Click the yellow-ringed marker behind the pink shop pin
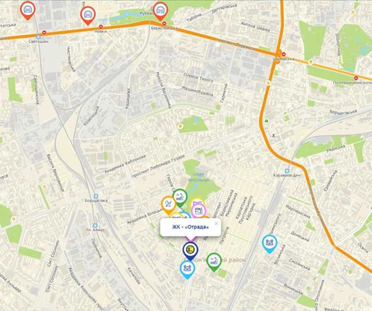 pyautogui.click(x=196, y=202)
